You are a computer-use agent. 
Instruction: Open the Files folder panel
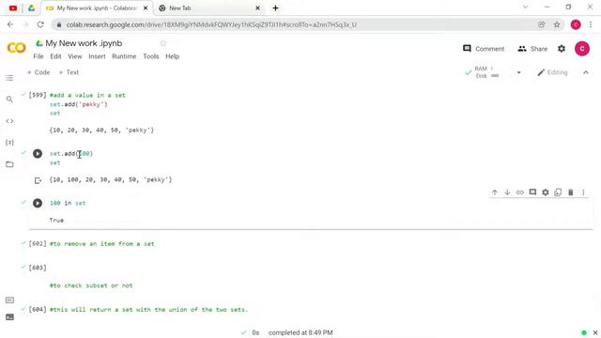coord(9,164)
